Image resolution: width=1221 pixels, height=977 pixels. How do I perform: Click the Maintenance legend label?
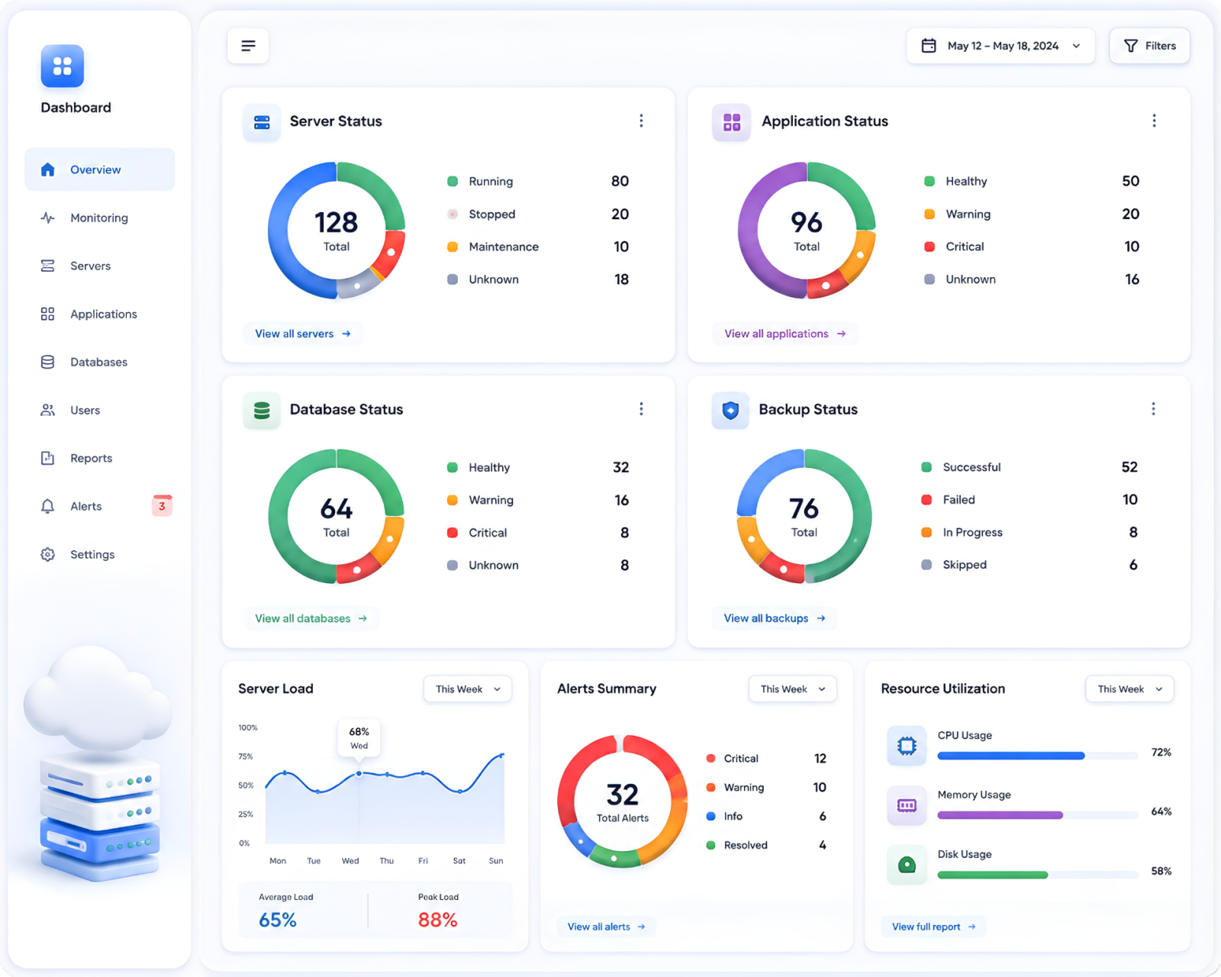click(x=504, y=247)
